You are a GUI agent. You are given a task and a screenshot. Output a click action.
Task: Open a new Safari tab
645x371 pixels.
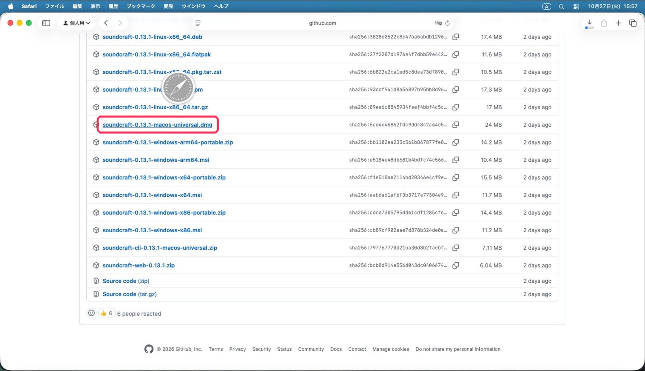pyautogui.click(x=618, y=23)
